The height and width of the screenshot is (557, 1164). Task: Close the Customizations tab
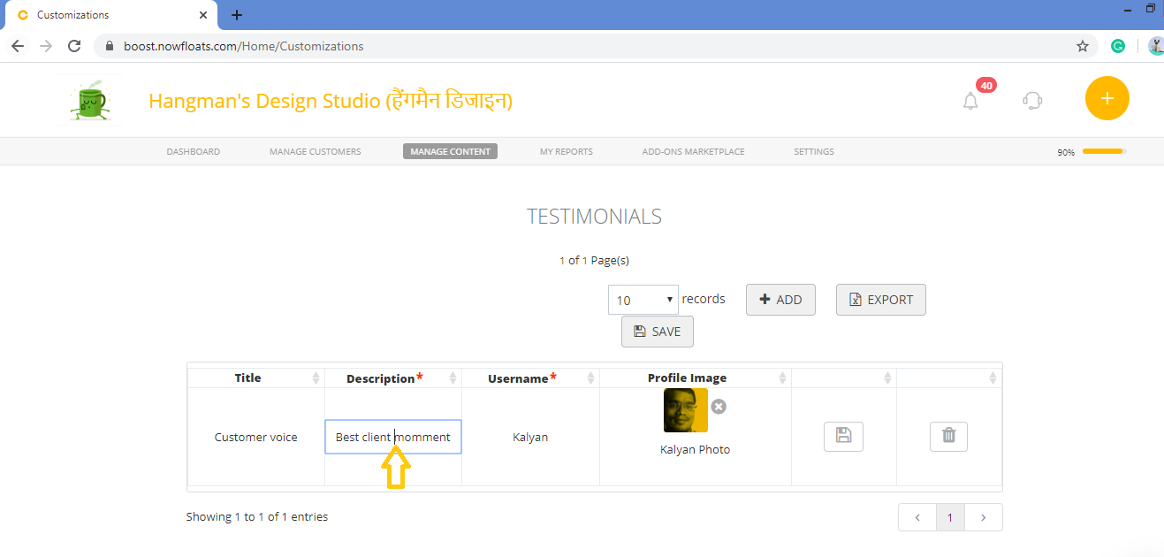[203, 15]
